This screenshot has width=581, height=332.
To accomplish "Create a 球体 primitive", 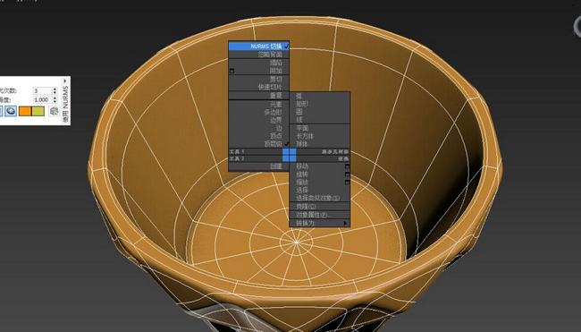I will [x=319, y=144].
